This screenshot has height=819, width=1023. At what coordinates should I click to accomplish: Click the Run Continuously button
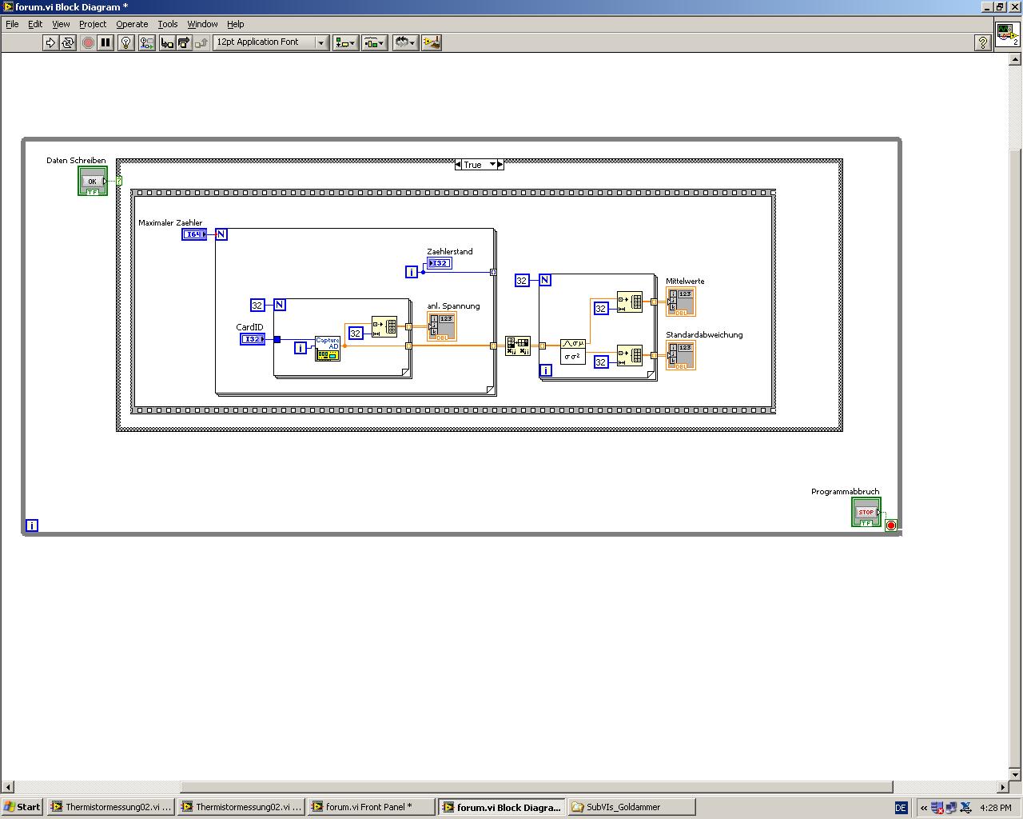(68, 42)
